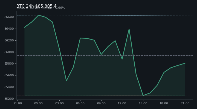Click the 09:00 time axis label
Screen dimensions: 197x109
click(101, 103)
